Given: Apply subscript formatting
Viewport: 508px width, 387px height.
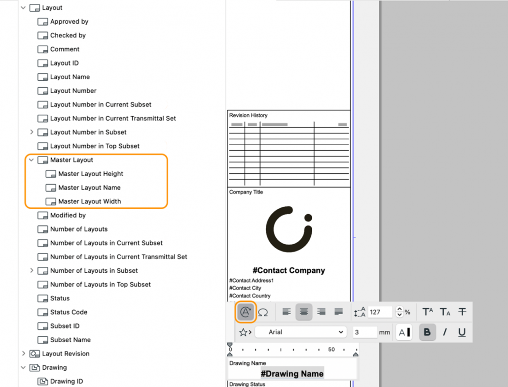Looking at the screenshot, I should click(x=445, y=312).
